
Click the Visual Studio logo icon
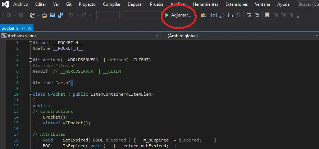coord(6,4)
